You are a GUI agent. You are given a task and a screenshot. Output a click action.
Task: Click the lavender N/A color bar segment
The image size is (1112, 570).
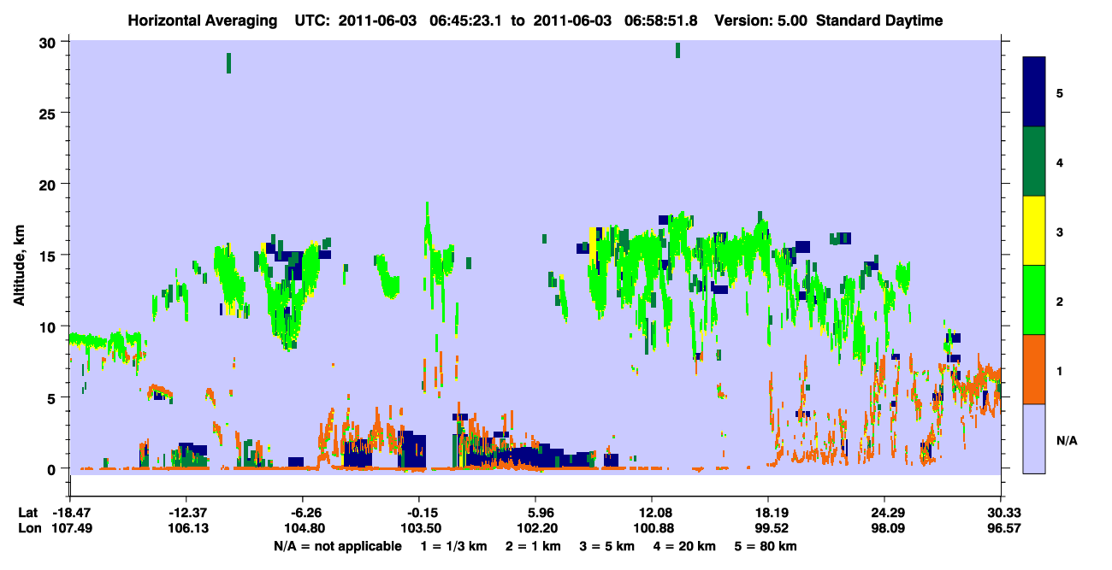tap(1034, 438)
